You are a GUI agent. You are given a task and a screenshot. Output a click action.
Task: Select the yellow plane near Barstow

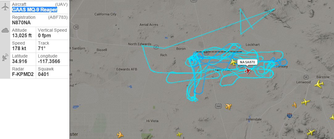point(319,84)
